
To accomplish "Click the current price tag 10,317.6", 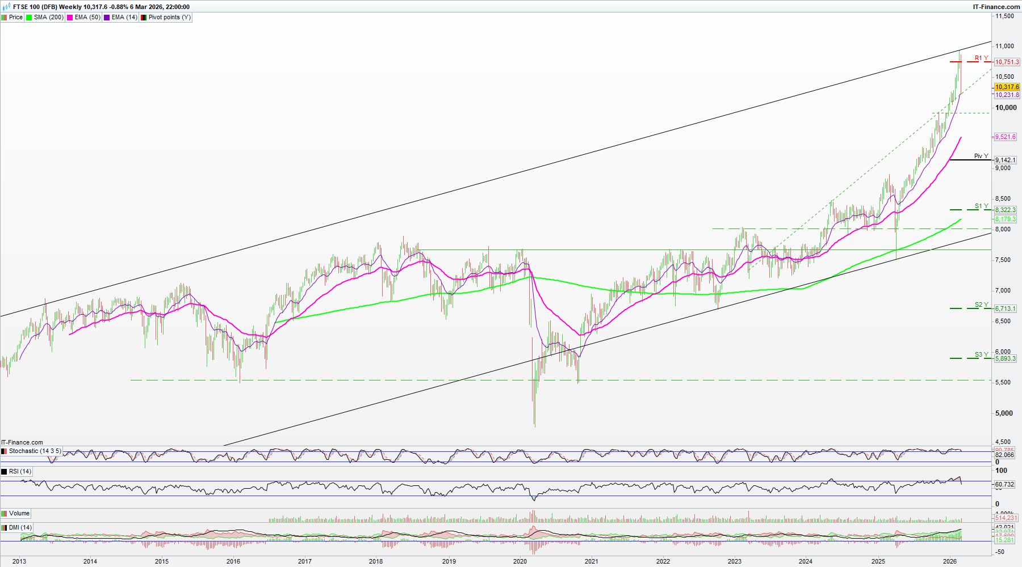I will point(1007,87).
